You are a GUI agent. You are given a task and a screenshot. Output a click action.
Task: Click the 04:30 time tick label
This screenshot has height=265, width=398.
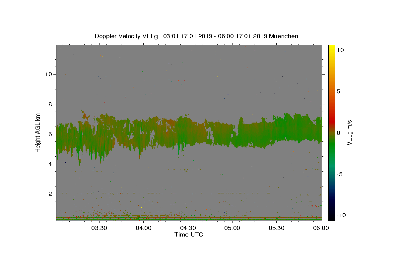coord(188,228)
